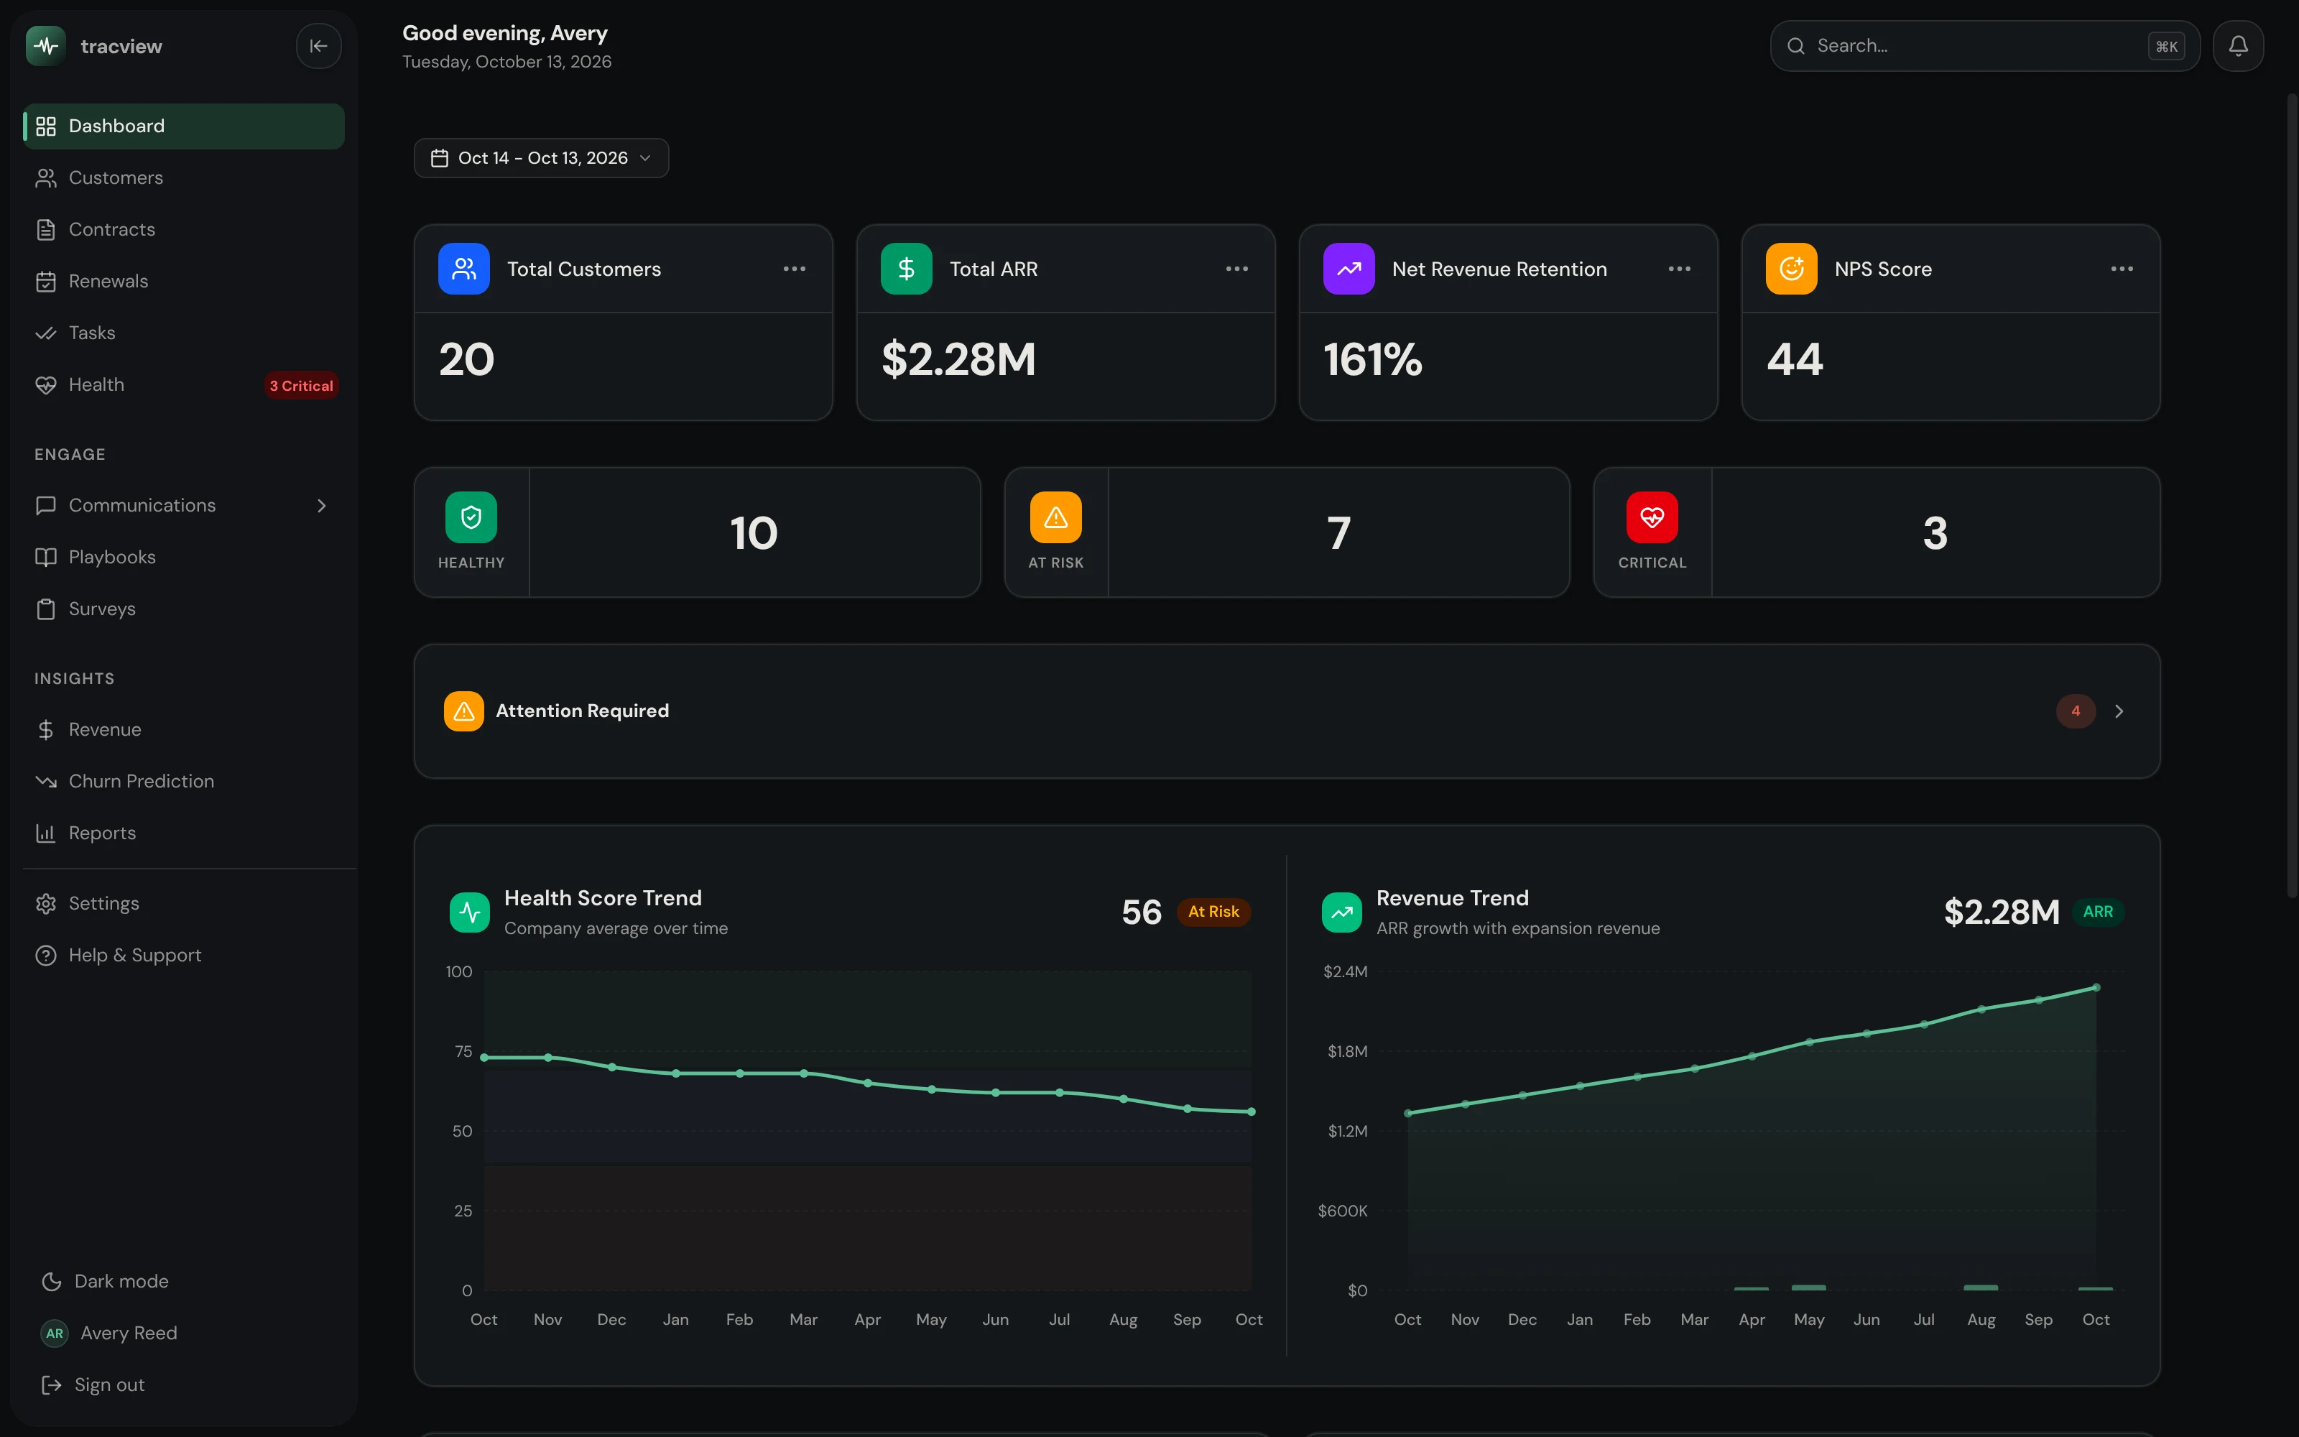Click the 3 Critical badge
The height and width of the screenshot is (1437, 2299).
301,385
